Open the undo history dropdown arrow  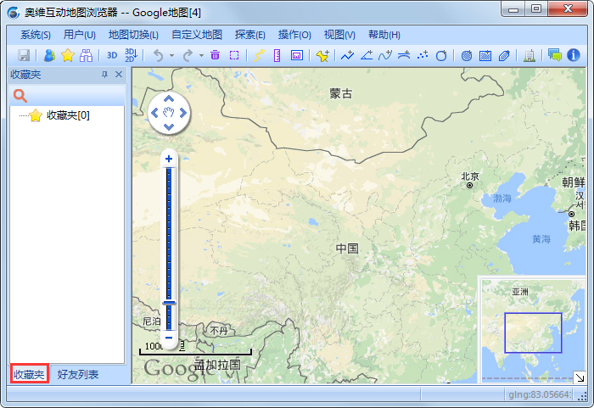click(x=171, y=56)
